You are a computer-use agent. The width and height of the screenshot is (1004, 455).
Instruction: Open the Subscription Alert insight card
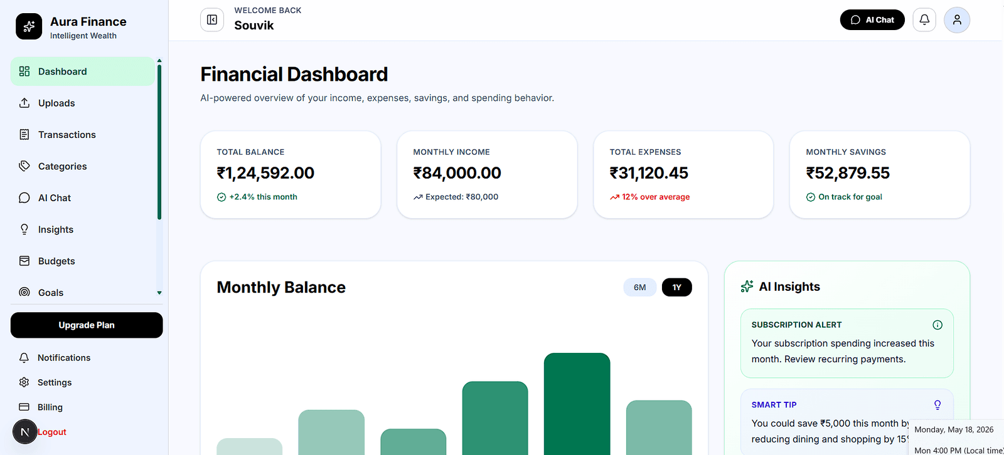(847, 343)
